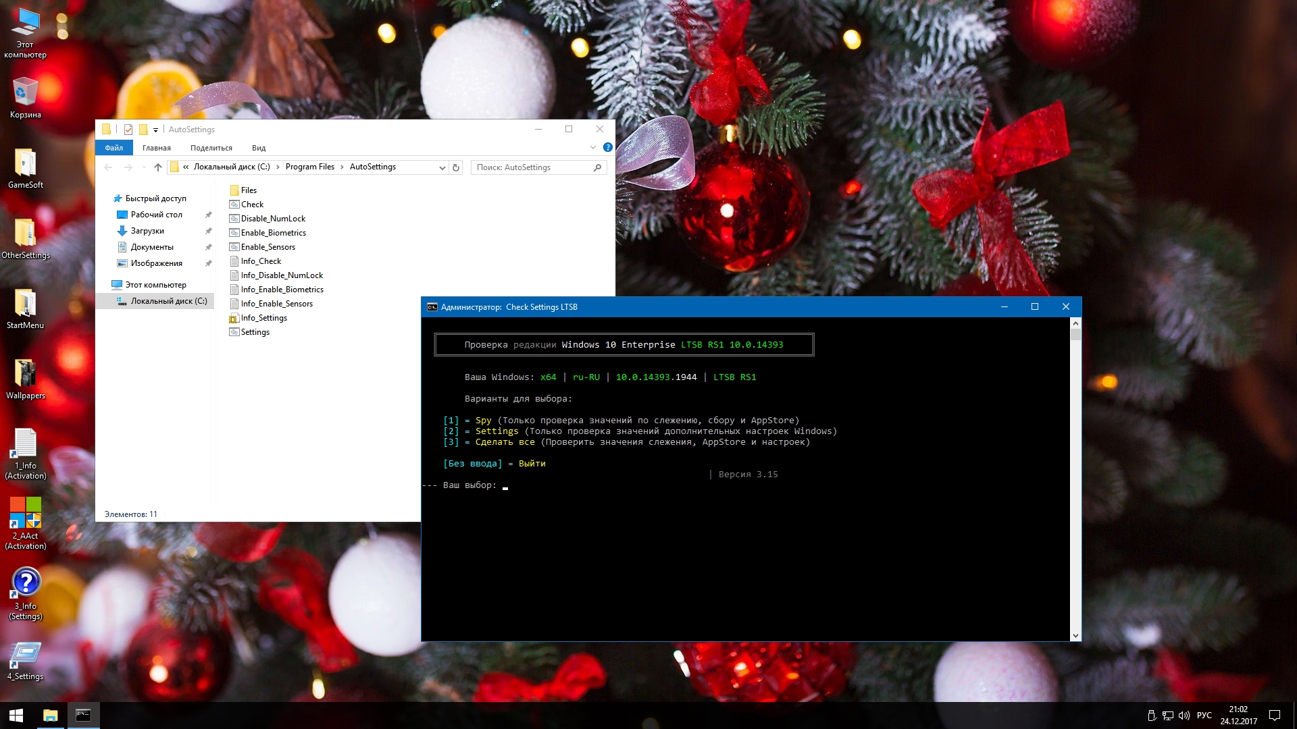
Task: Select the Info_Settings file
Action: pos(258,318)
